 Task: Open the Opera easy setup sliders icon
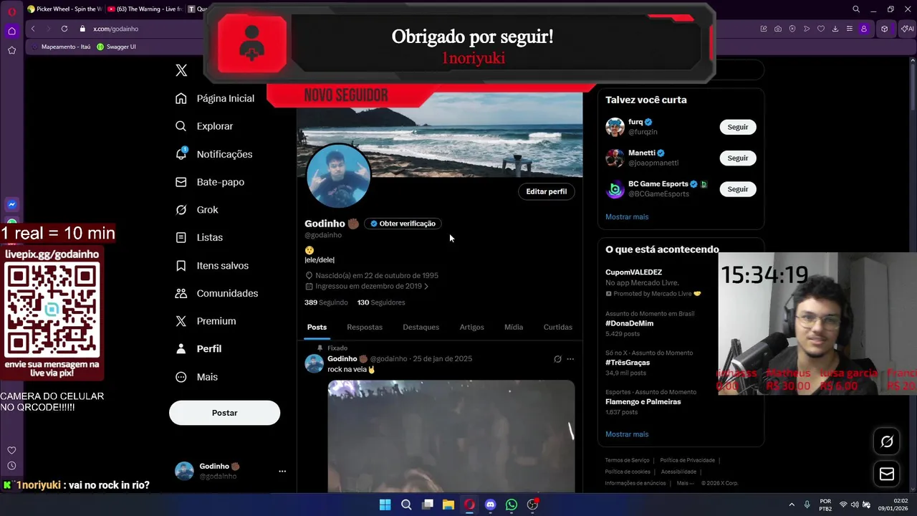[850, 29]
